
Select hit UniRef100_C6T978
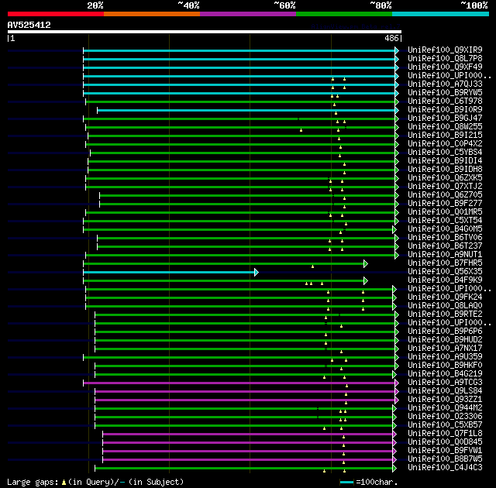tap(445, 101)
